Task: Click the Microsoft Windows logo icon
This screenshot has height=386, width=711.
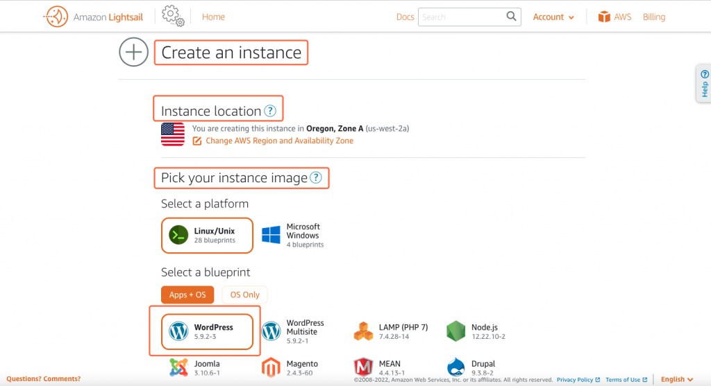Action: click(271, 236)
